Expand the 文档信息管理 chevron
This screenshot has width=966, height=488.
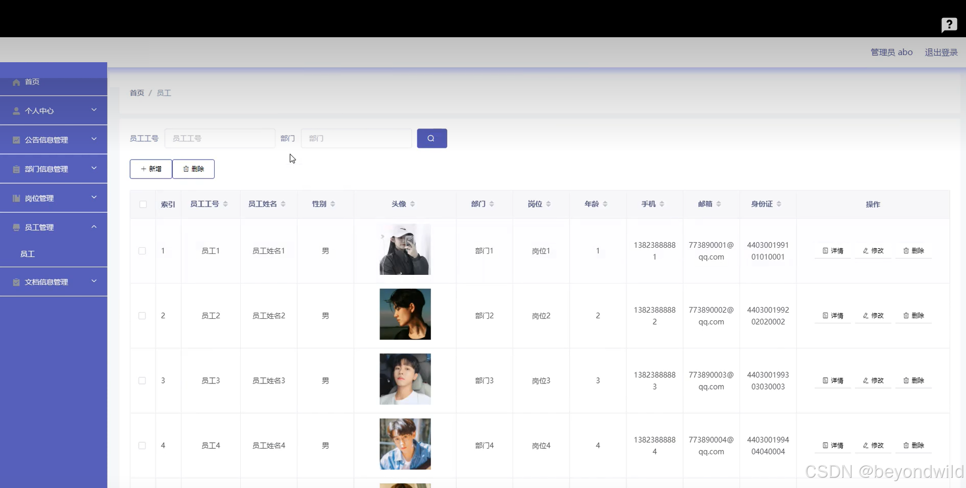pos(94,281)
